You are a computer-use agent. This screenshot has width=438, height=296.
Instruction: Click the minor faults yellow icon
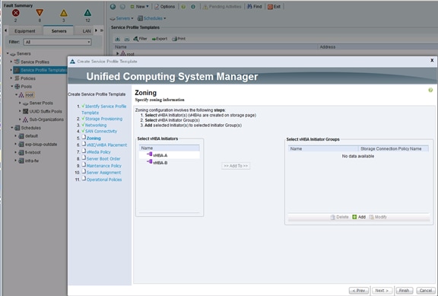tap(64, 13)
